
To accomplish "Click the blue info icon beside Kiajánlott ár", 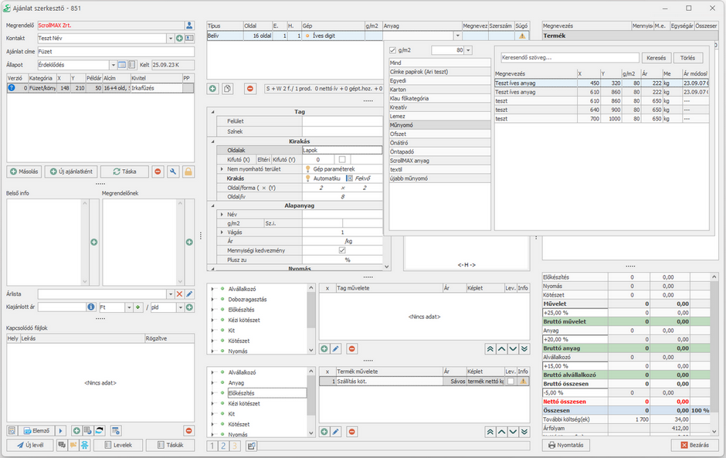I will [x=91, y=307].
